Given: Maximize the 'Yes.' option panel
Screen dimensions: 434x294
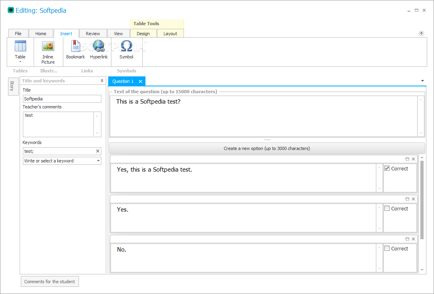Looking at the screenshot, I should pos(407,199).
